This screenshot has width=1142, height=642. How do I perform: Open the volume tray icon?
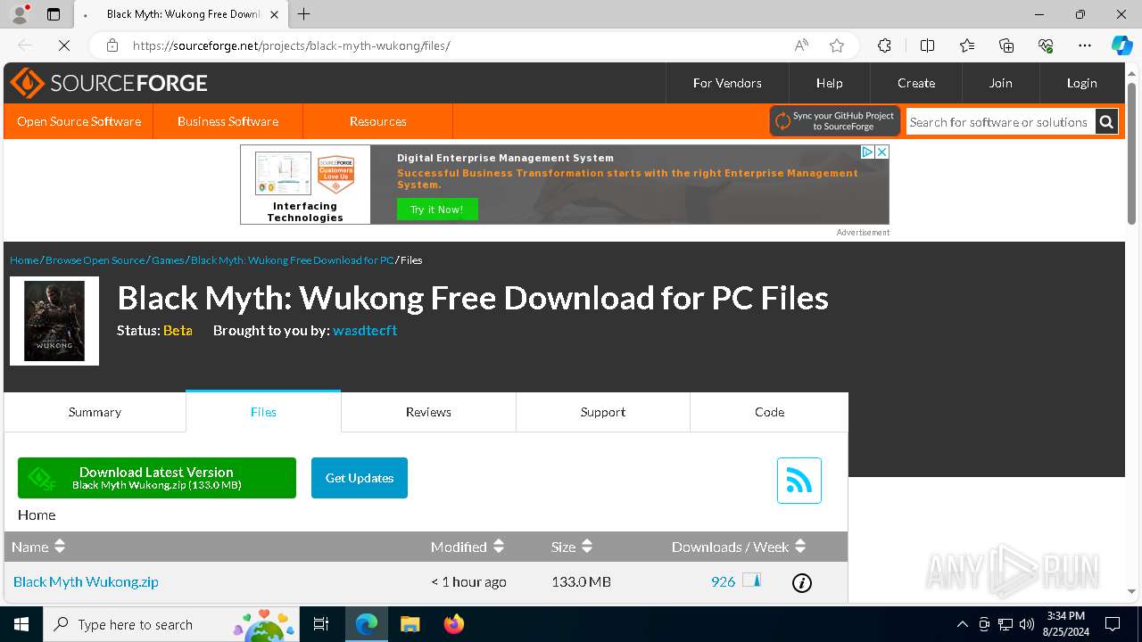tap(1026, 624)
